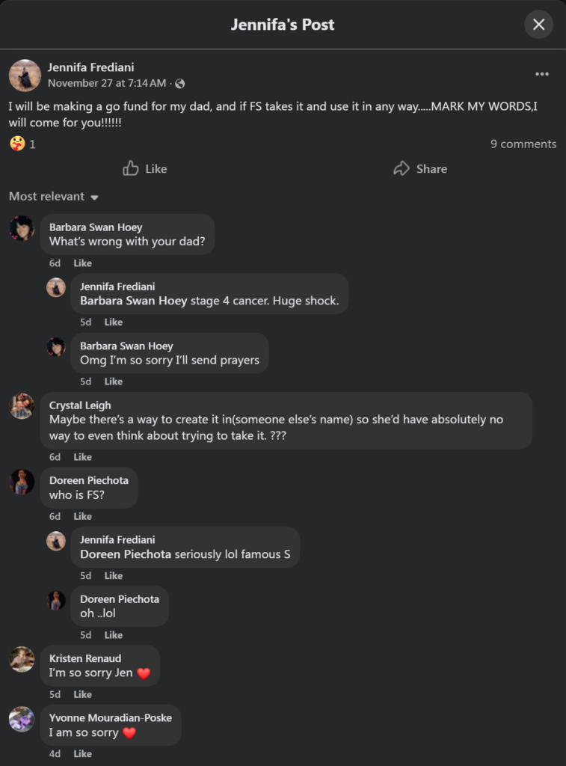Click the public globe audience icon
The width and height of the screenshot is (566, 766).
tap(179, 84)
